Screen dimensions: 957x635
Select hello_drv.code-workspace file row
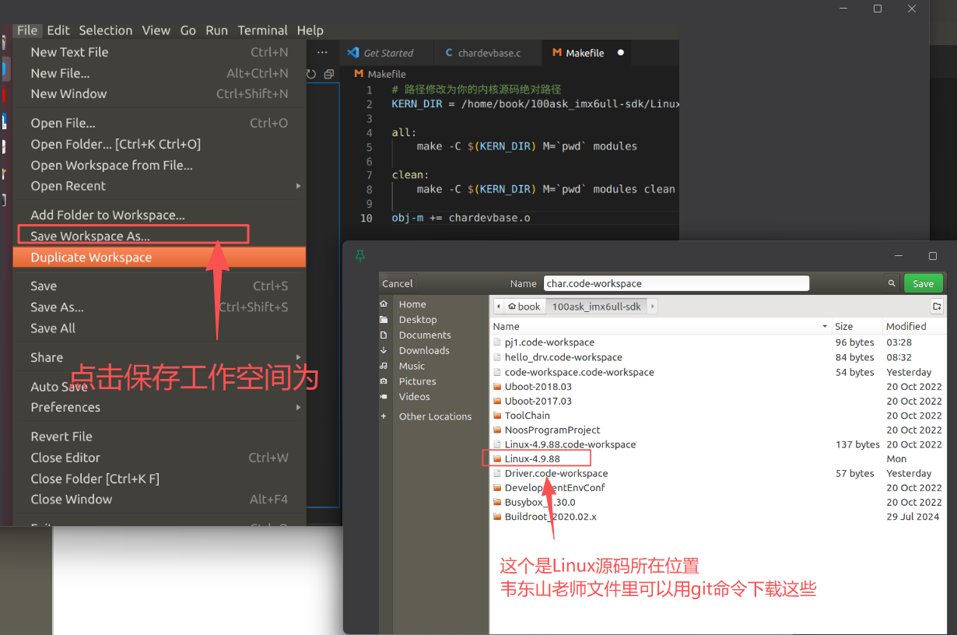click(x=718, y=357)
